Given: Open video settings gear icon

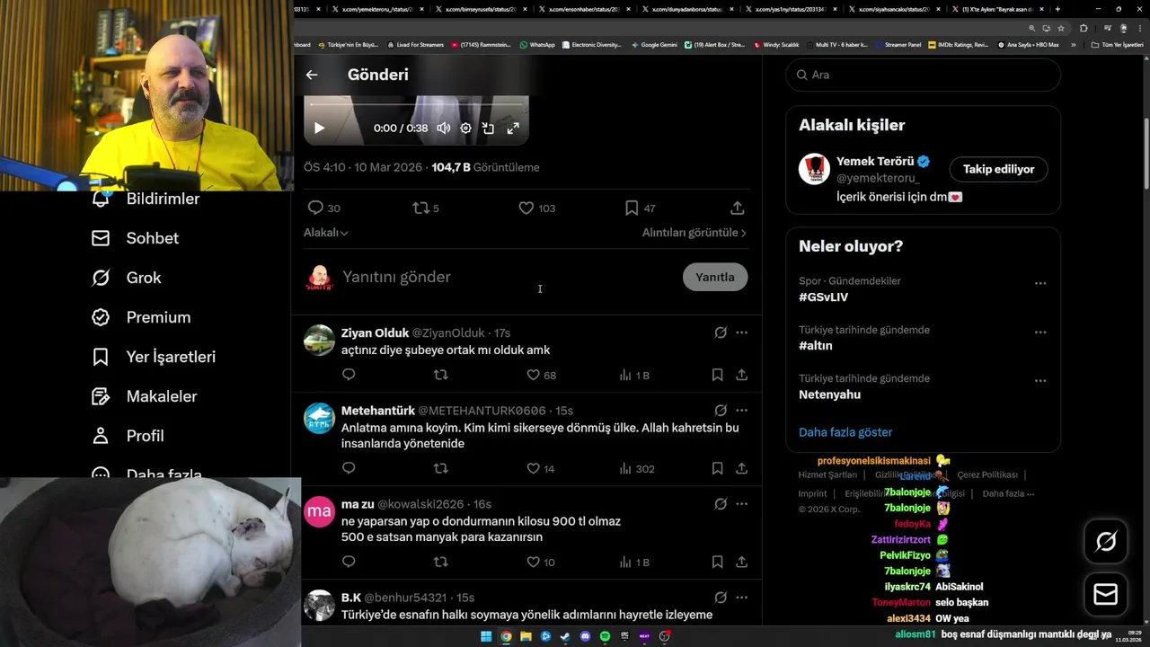Looking at the screenshot, I should pos(465,128).
